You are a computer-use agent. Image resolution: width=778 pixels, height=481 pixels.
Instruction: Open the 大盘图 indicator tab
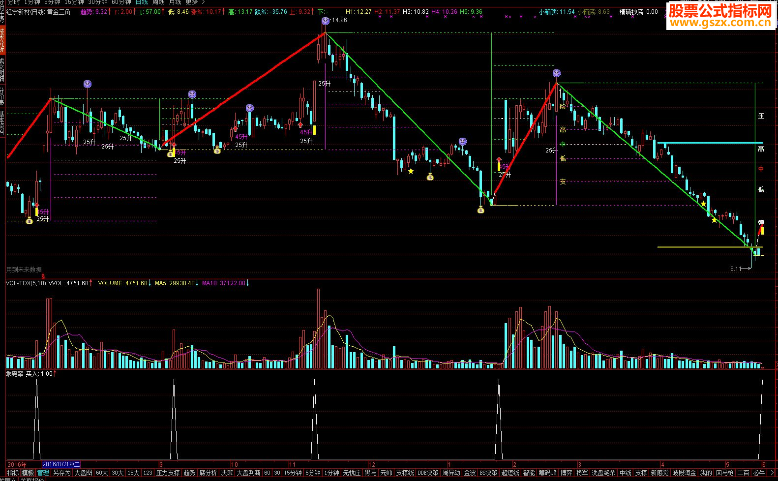pos(84,473)
